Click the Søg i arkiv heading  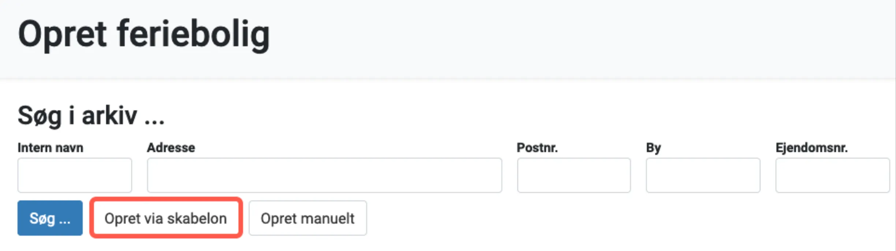91,116
